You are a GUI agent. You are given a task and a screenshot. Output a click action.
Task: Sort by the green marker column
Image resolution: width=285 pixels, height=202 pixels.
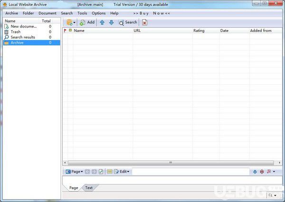[x=70, y=30]
